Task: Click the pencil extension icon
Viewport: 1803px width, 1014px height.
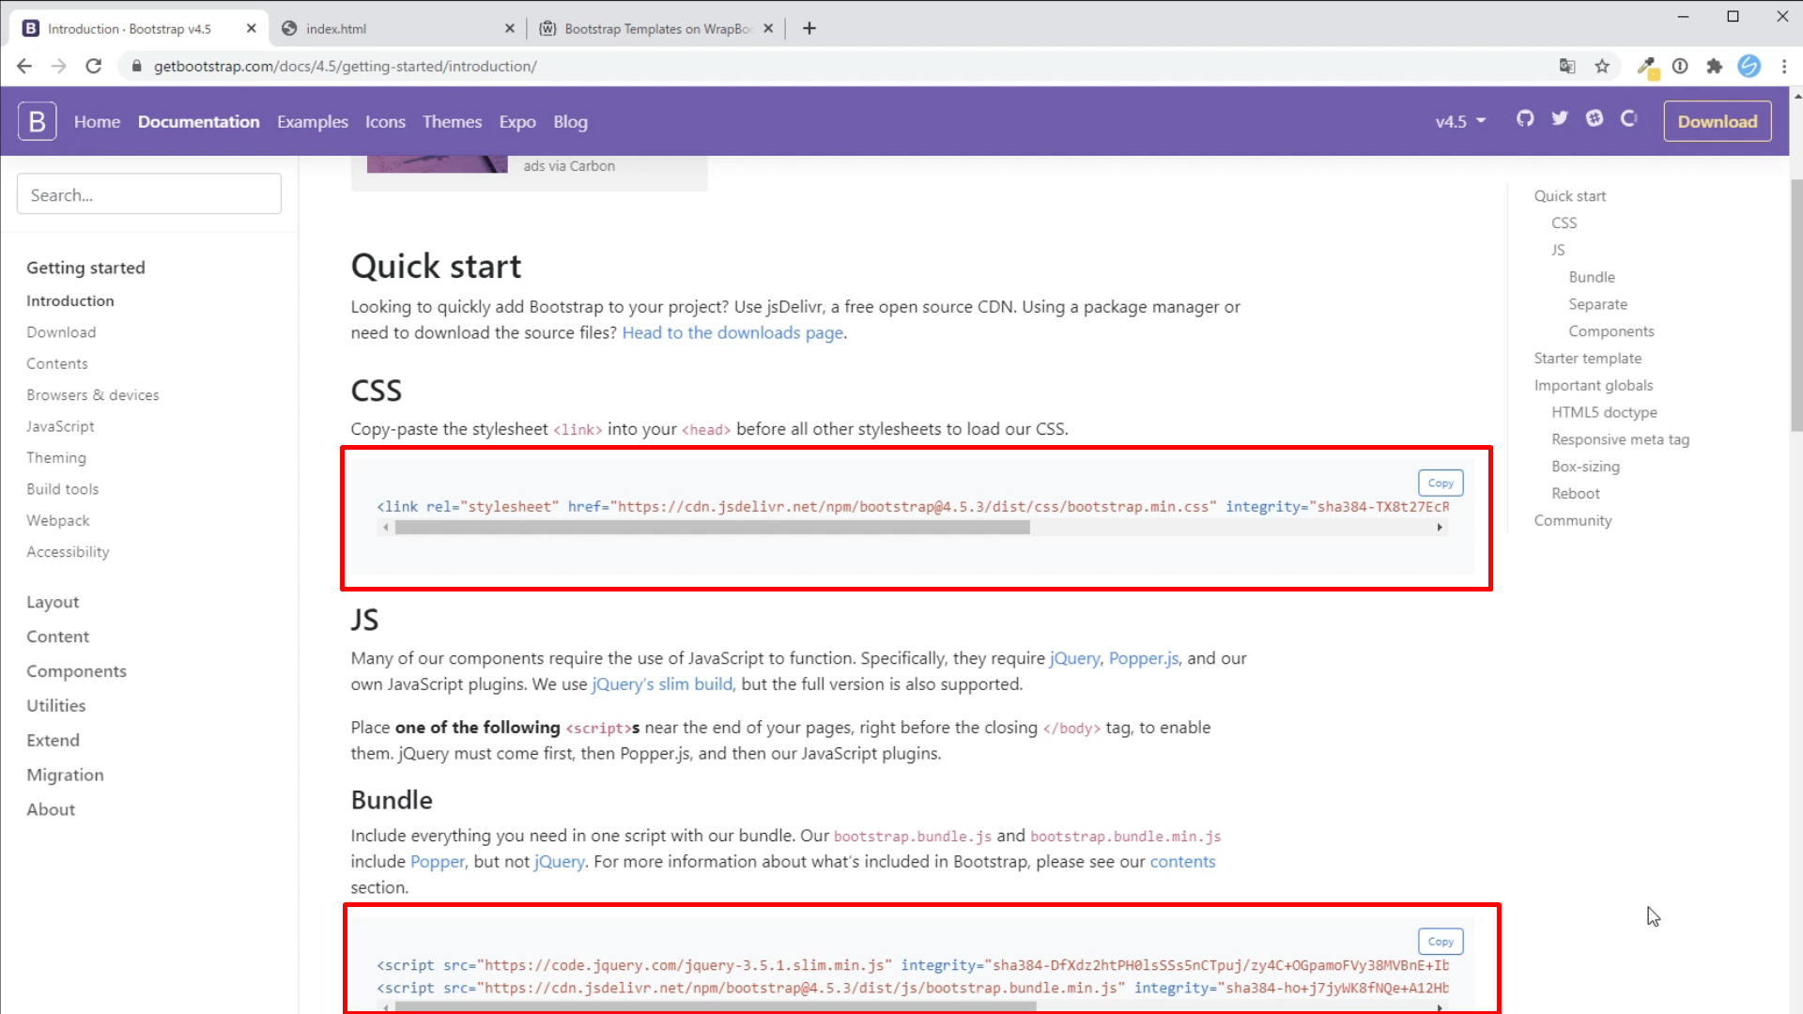Action: point(1646,66)
